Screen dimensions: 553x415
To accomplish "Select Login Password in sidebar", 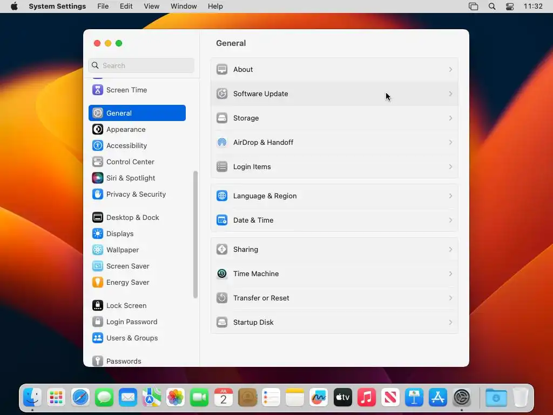I will tap(137, 322).
